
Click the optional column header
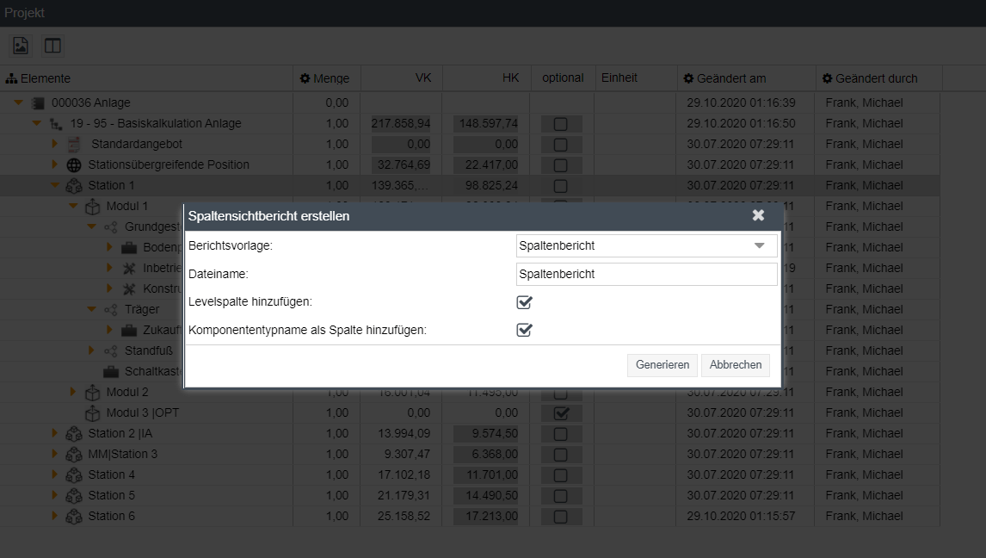(563, 78)
